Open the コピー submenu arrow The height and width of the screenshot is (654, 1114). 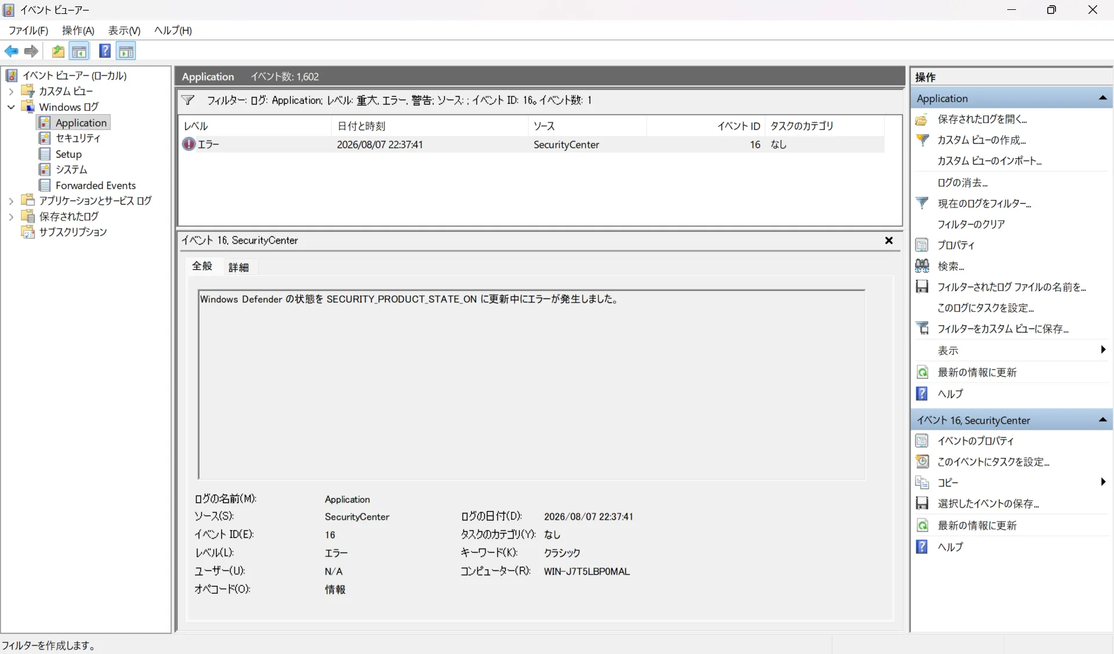(1103, 482)
